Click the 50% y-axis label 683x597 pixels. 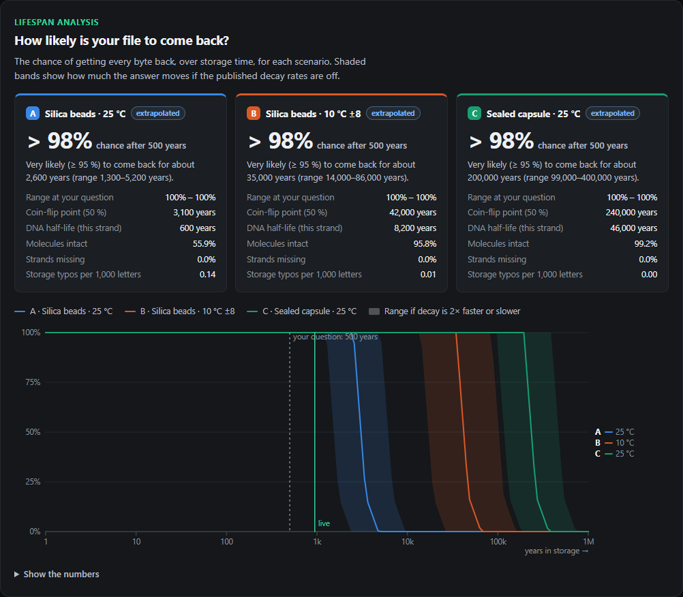coord(32,432)
